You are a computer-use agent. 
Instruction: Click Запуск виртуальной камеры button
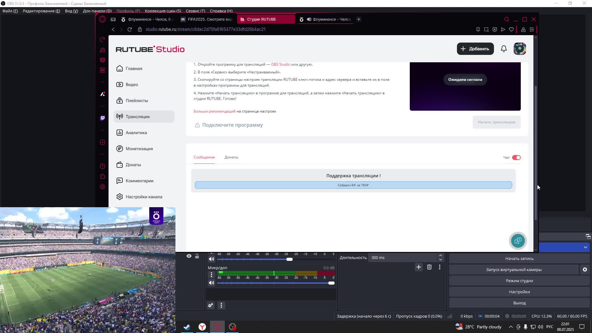click(514, 270)
